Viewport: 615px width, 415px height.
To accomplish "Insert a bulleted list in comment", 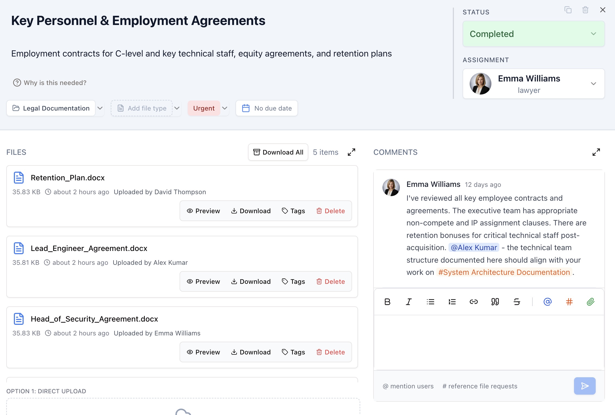I will pyautogui.click(x=430, y=302).
